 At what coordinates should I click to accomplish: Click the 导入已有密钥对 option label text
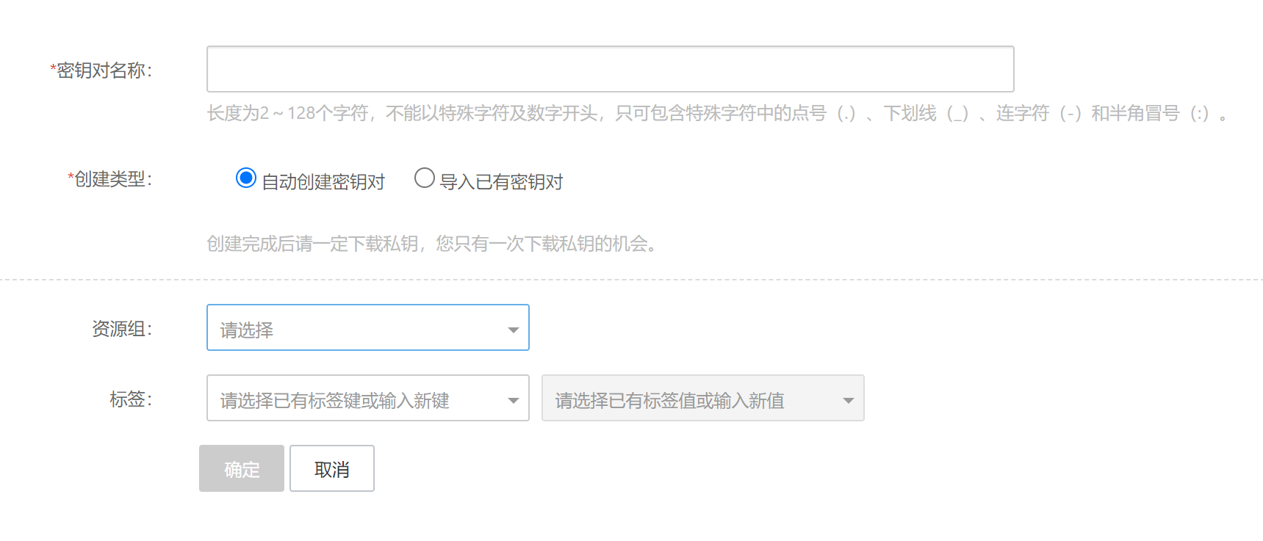point(501,181)
